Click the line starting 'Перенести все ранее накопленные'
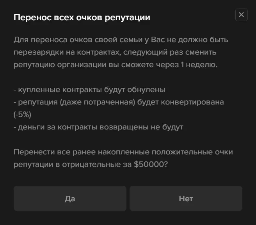 123,152
